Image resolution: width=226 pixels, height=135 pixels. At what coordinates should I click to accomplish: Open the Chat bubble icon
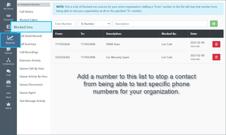click(x=8, y=72)
